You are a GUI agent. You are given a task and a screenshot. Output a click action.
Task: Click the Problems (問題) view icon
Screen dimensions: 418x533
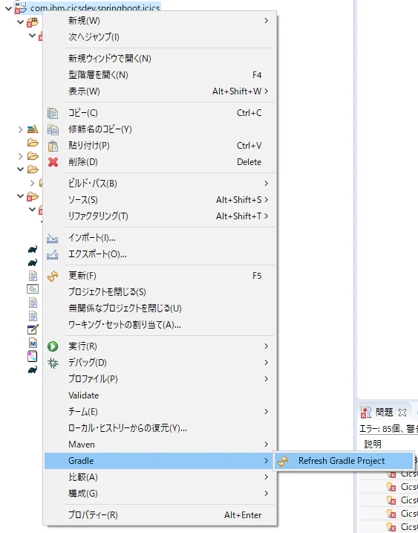click(x=366, y=413)
